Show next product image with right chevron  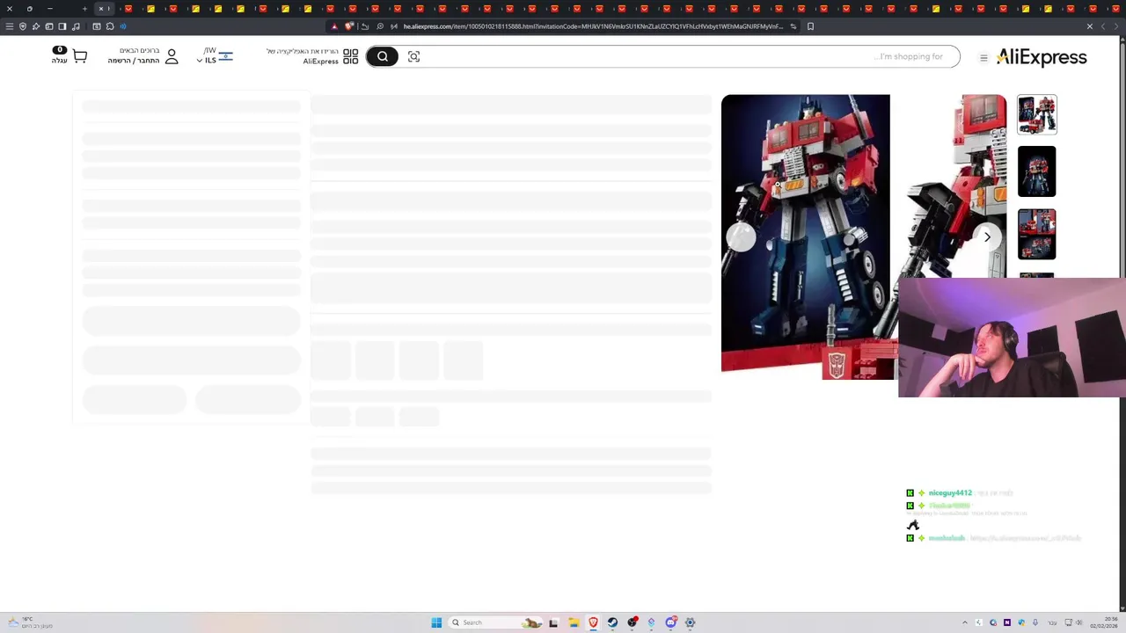click(987, 236)
